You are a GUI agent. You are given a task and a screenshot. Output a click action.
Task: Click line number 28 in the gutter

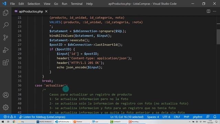click(20, 49)
